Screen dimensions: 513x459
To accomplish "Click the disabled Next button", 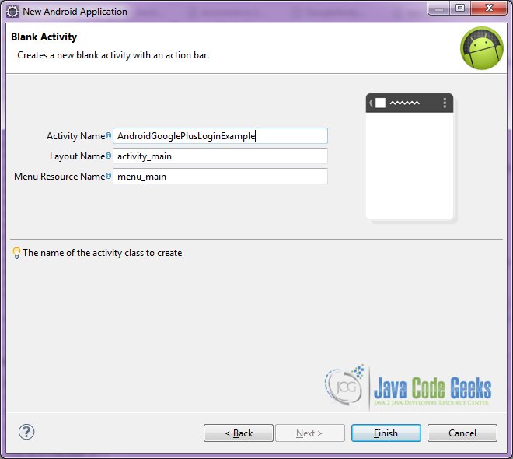I will (x=310, y=433).
